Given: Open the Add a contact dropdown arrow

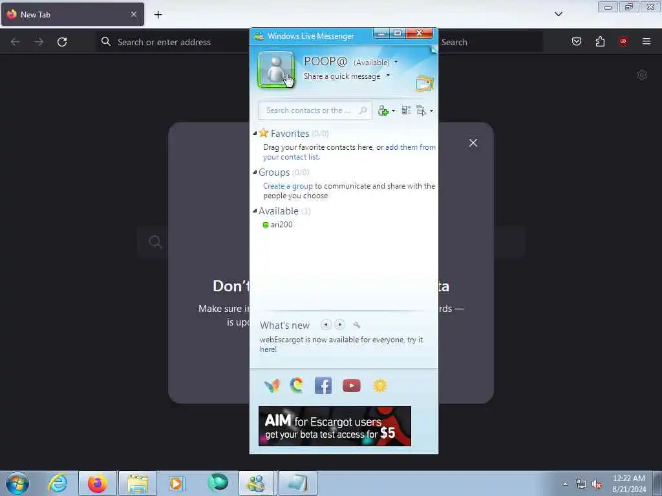Looking at the screenshot, I should pyautogui.click(x=394, y=111).
